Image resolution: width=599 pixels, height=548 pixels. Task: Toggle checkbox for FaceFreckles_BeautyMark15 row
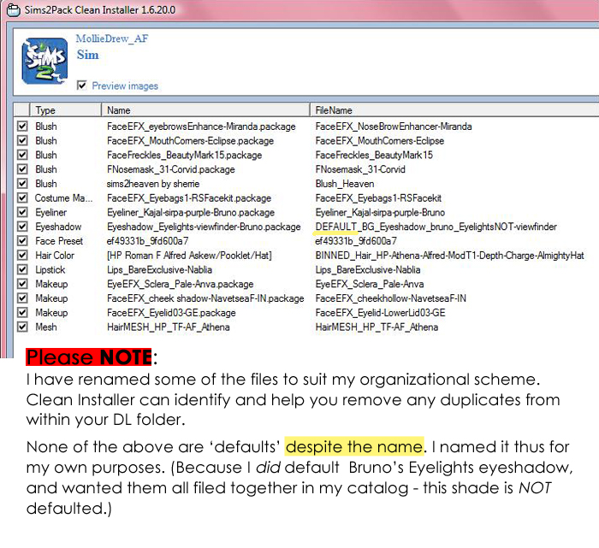(22, 155)
